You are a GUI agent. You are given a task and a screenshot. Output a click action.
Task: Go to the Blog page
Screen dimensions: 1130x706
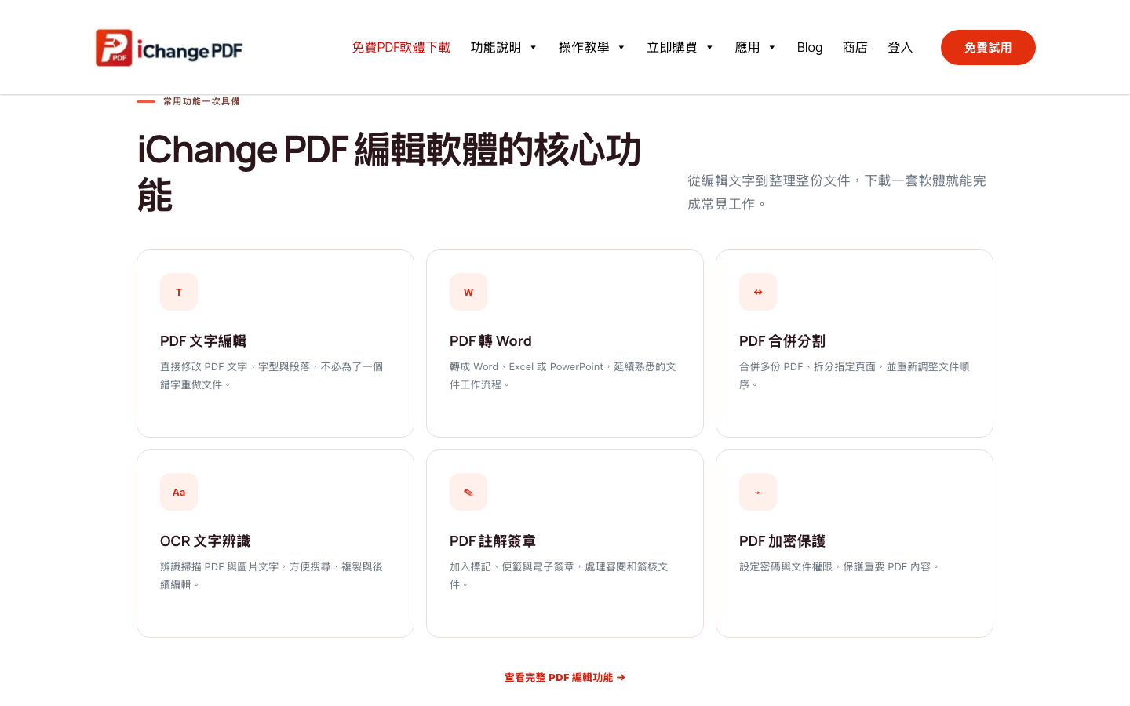coord(810,47)
